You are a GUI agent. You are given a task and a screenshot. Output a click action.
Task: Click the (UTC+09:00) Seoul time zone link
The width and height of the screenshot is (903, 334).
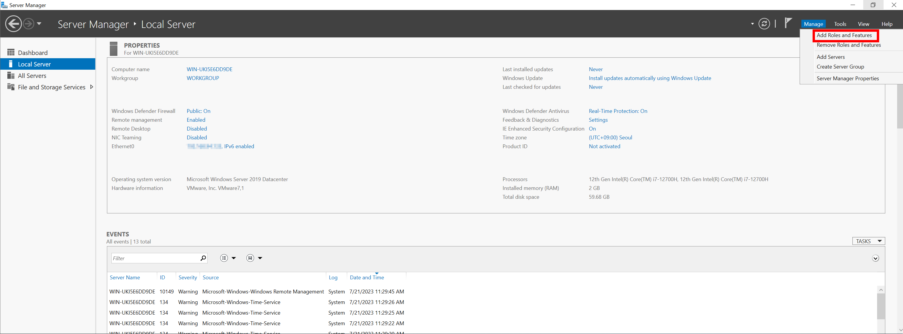[610, 138]
